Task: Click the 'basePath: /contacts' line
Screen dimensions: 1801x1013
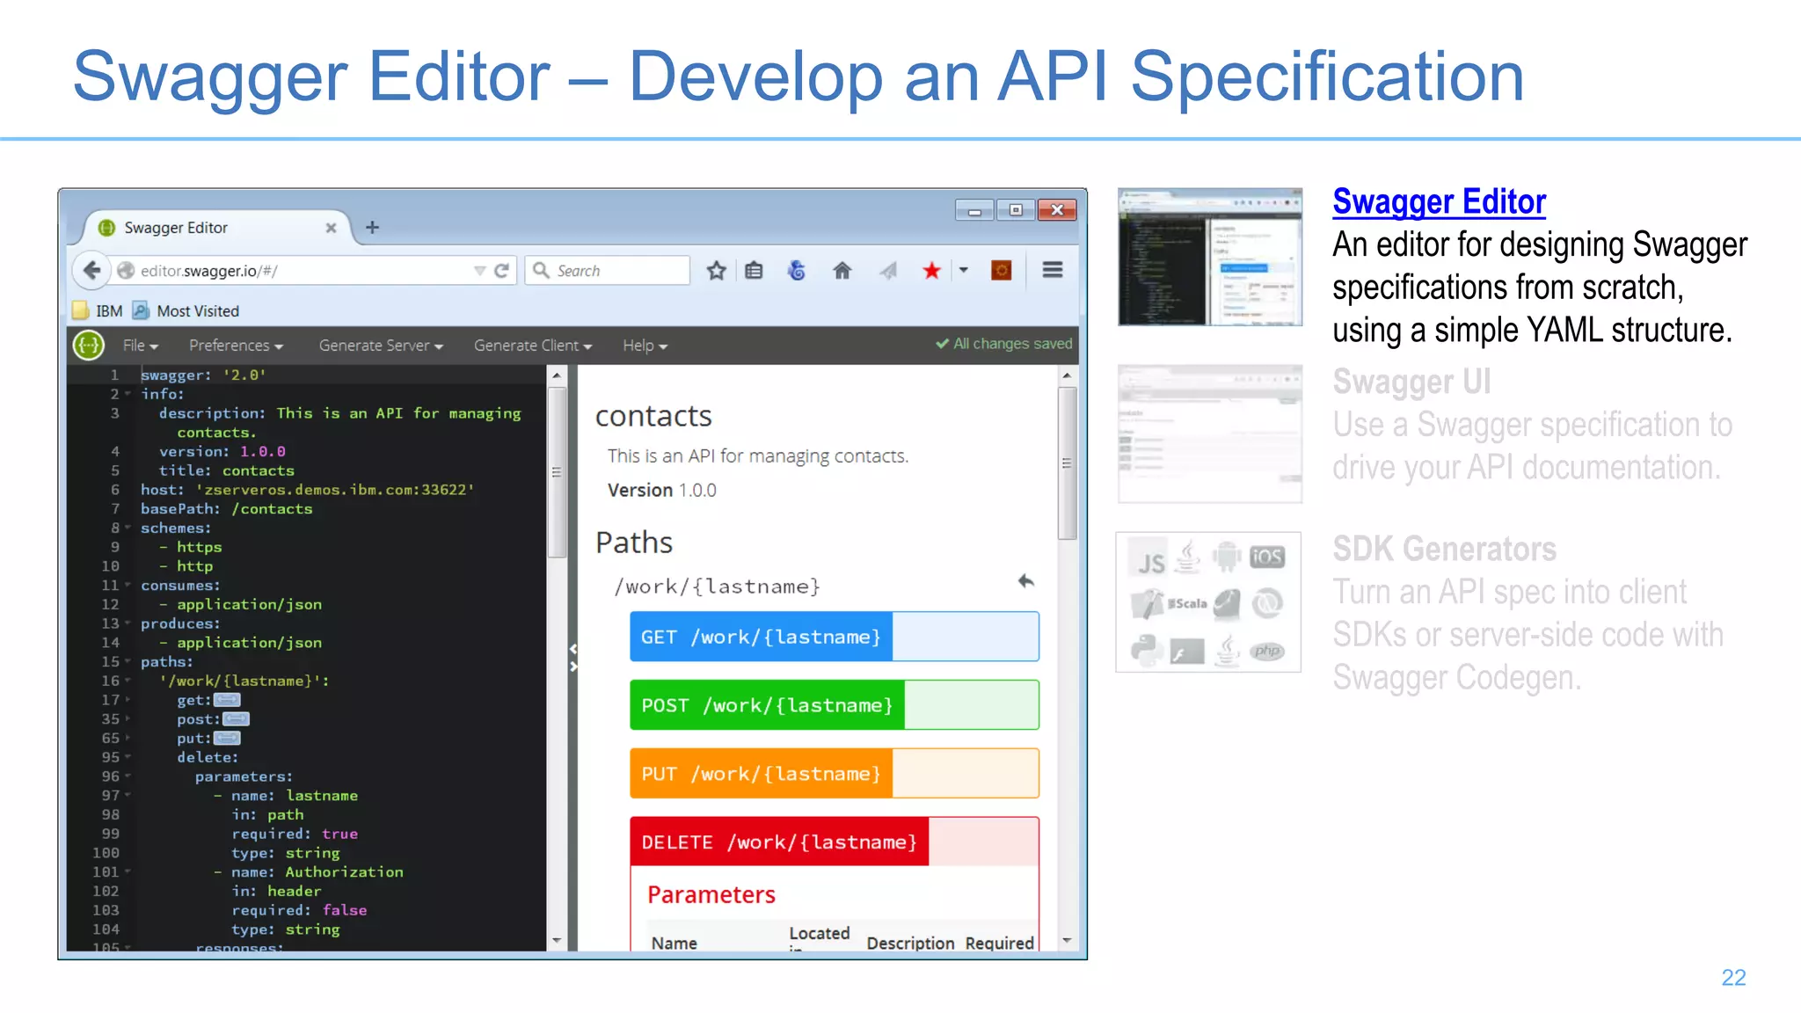Action: [226, 509]
